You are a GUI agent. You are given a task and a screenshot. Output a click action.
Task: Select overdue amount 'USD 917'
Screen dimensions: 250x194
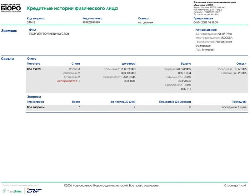pos(186,89)
